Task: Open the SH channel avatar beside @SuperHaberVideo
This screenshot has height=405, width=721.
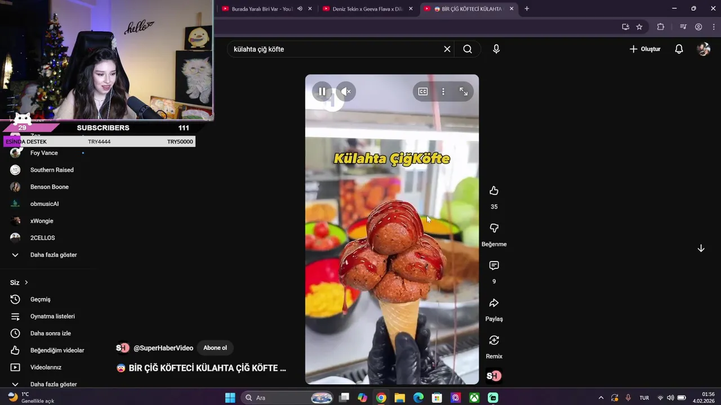Action: pyautogui.click(x=123, y=348)
